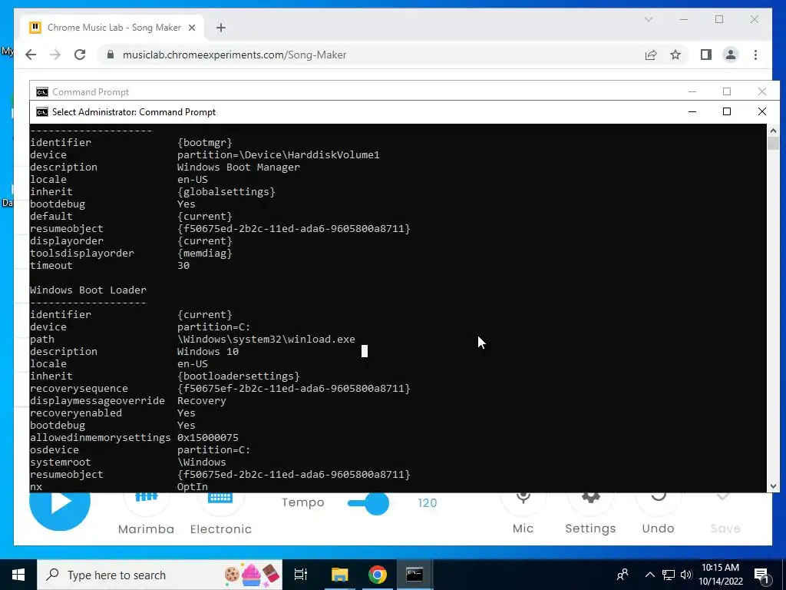Click console scrollbar up arrow
This screenshot has width=786, height=590.
tap(773, 131)
